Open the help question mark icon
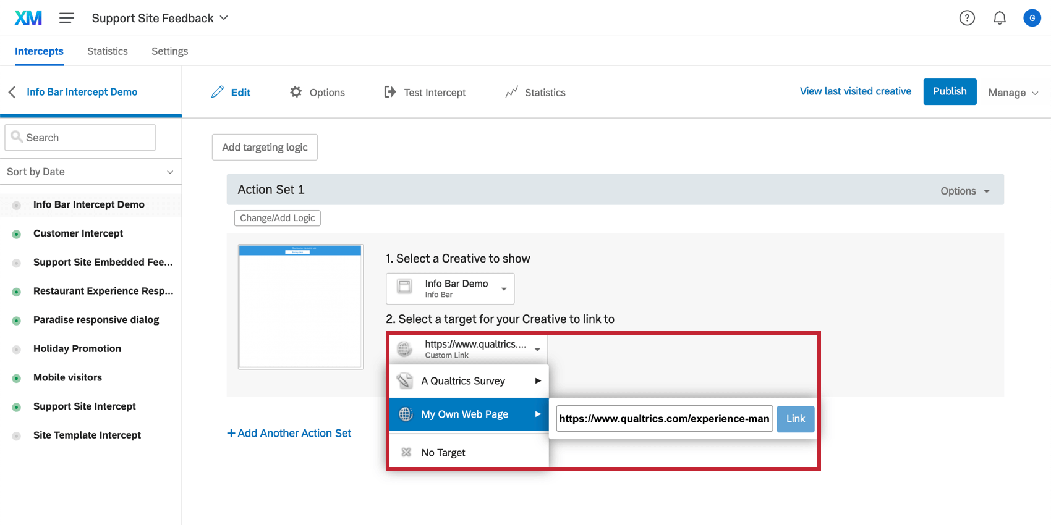 [x=967, y=18]
